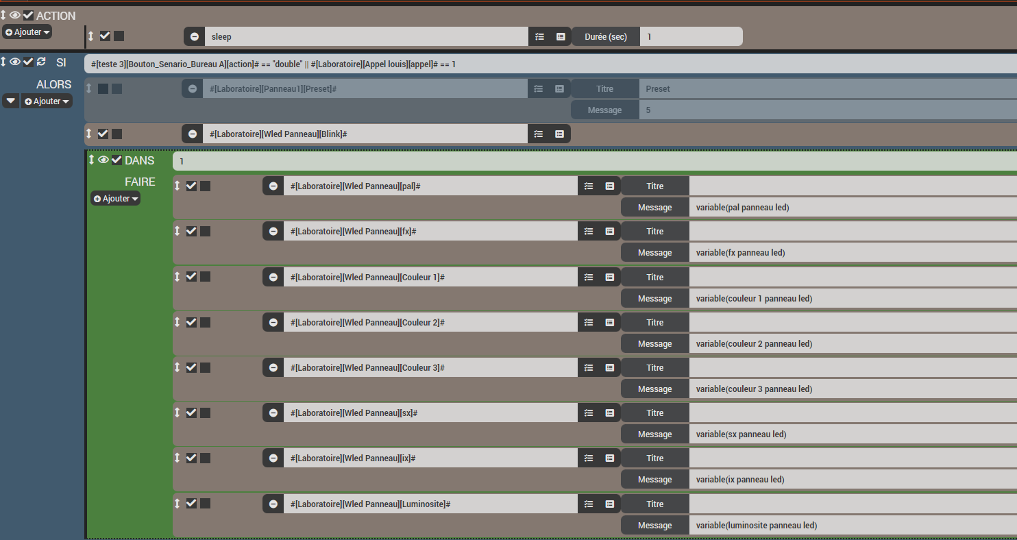Viewport: 1017px width, 540px height.
Task: Click the Message field 'variable(couleur 3 panneau led)'
Action: coord(853,389)
